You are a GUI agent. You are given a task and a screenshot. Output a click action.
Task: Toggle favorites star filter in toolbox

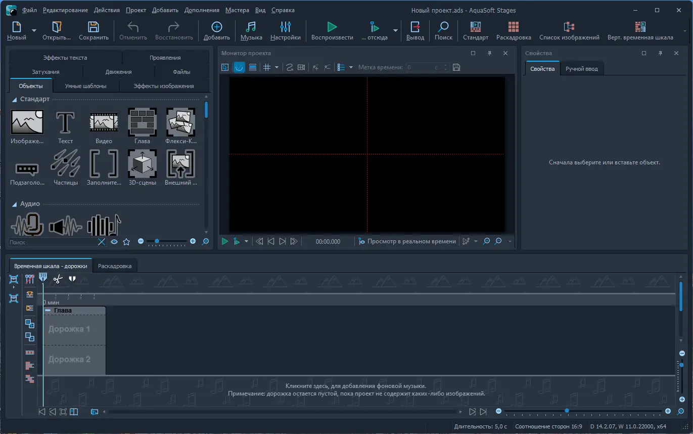click(126, 242)
